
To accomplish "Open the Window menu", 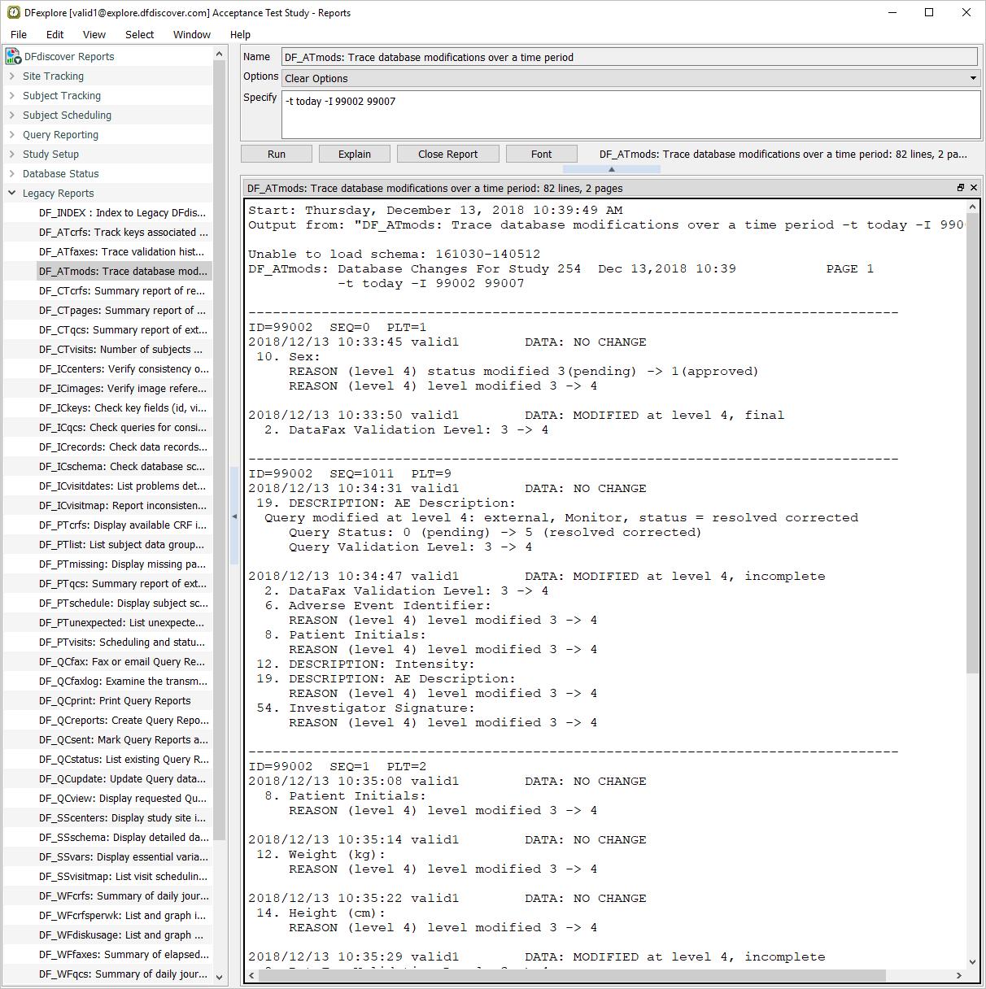I will coord(191,34).
